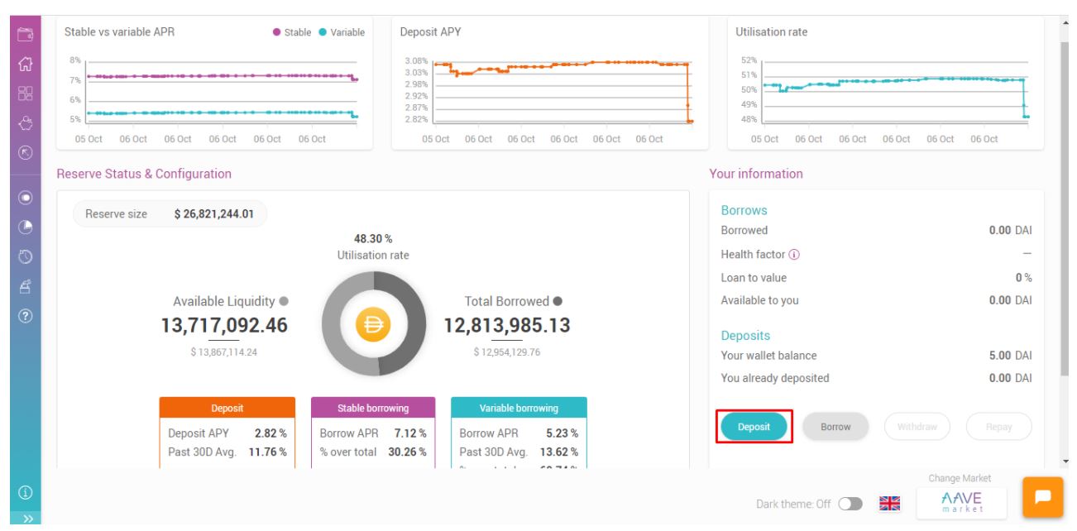
Task: Click the teal Deposit button
Action: [x=754, y=427]
